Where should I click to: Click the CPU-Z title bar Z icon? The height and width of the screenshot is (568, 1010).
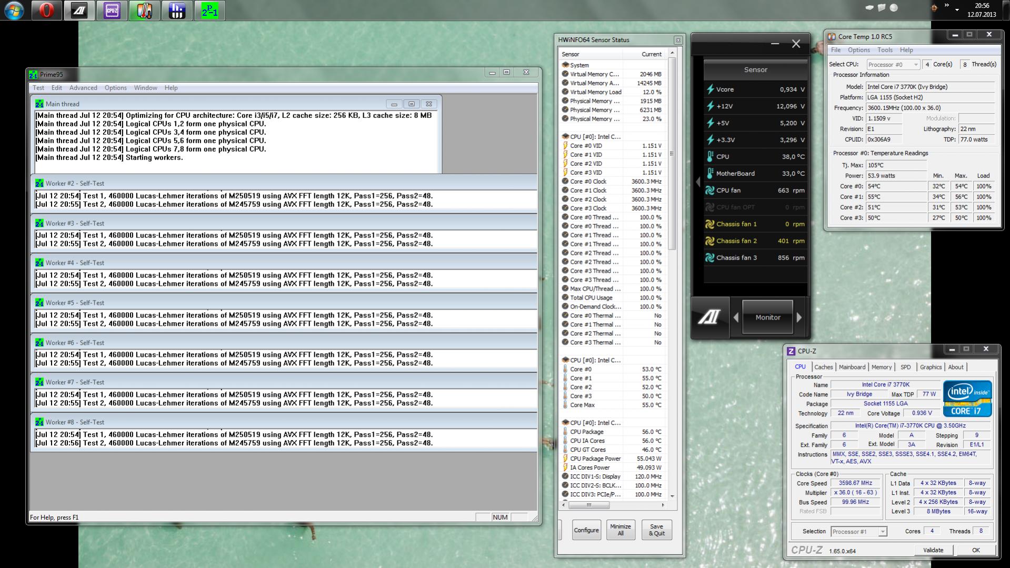pyautogui.click(x=791, y=351)
